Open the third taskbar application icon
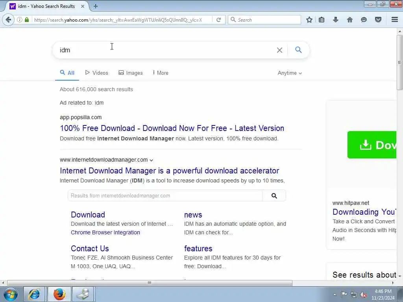The height and width of the screenshot is (302, 403). [83, 294]
